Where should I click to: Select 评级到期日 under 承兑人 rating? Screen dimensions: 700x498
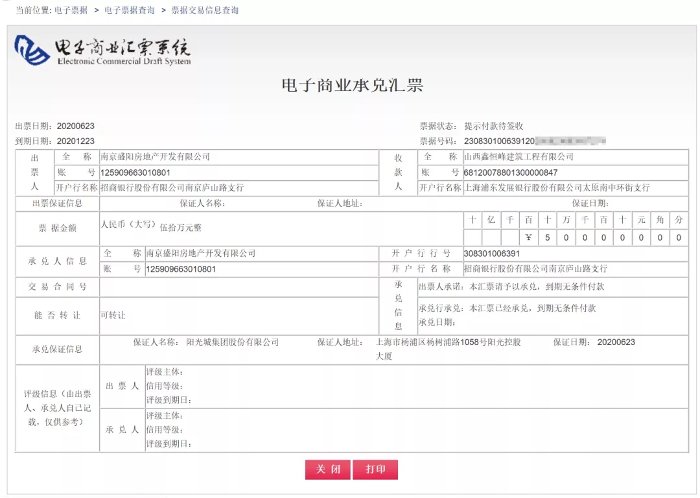(x=169, y=444)
